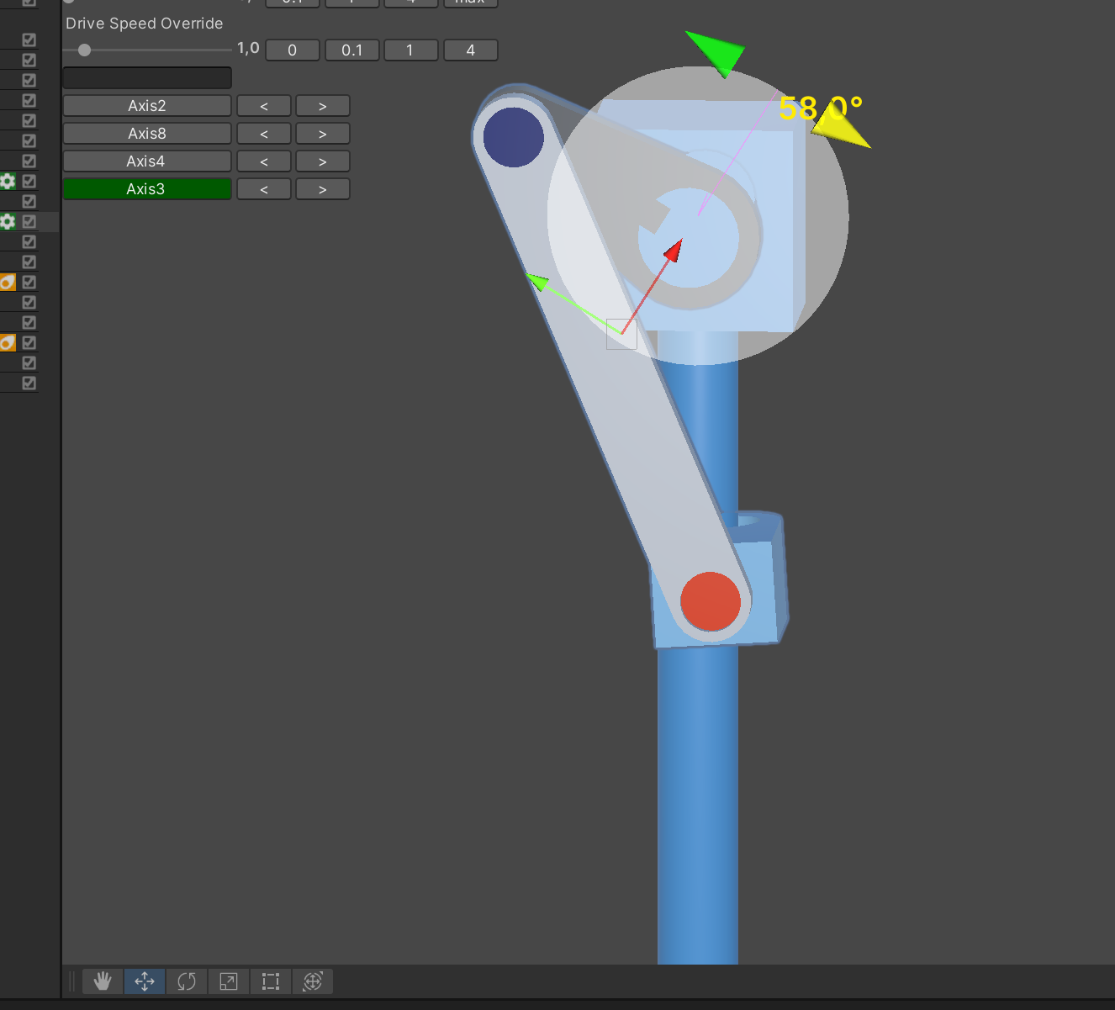This screenshot has width=1115, height=1010.
Task: Jog Axis3 backward with < button
Action: (264, 189)
